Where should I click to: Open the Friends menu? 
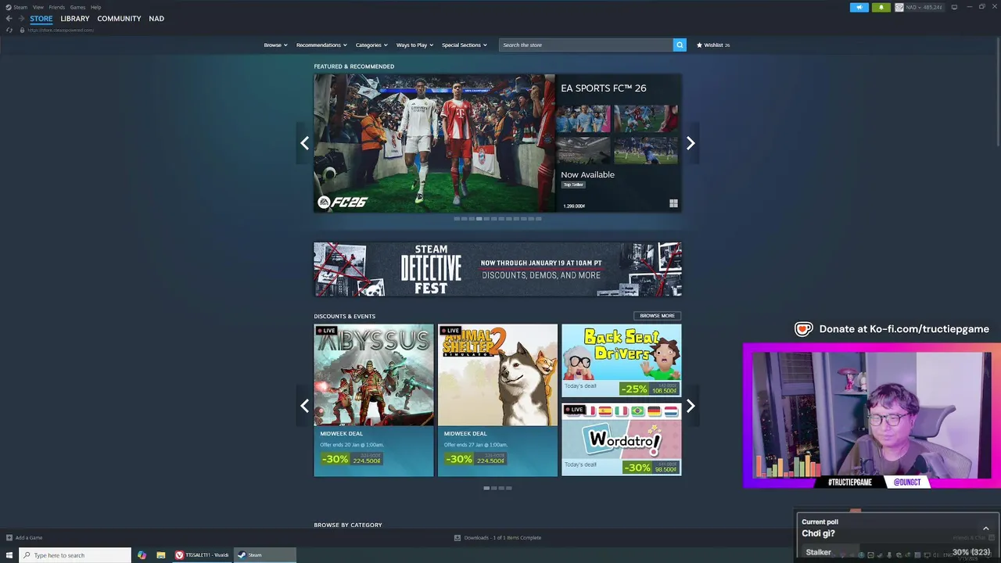click(57, 7)
